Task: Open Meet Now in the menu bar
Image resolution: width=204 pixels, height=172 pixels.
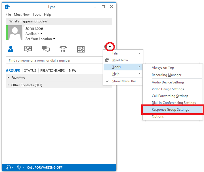Action: pos(22,14)
